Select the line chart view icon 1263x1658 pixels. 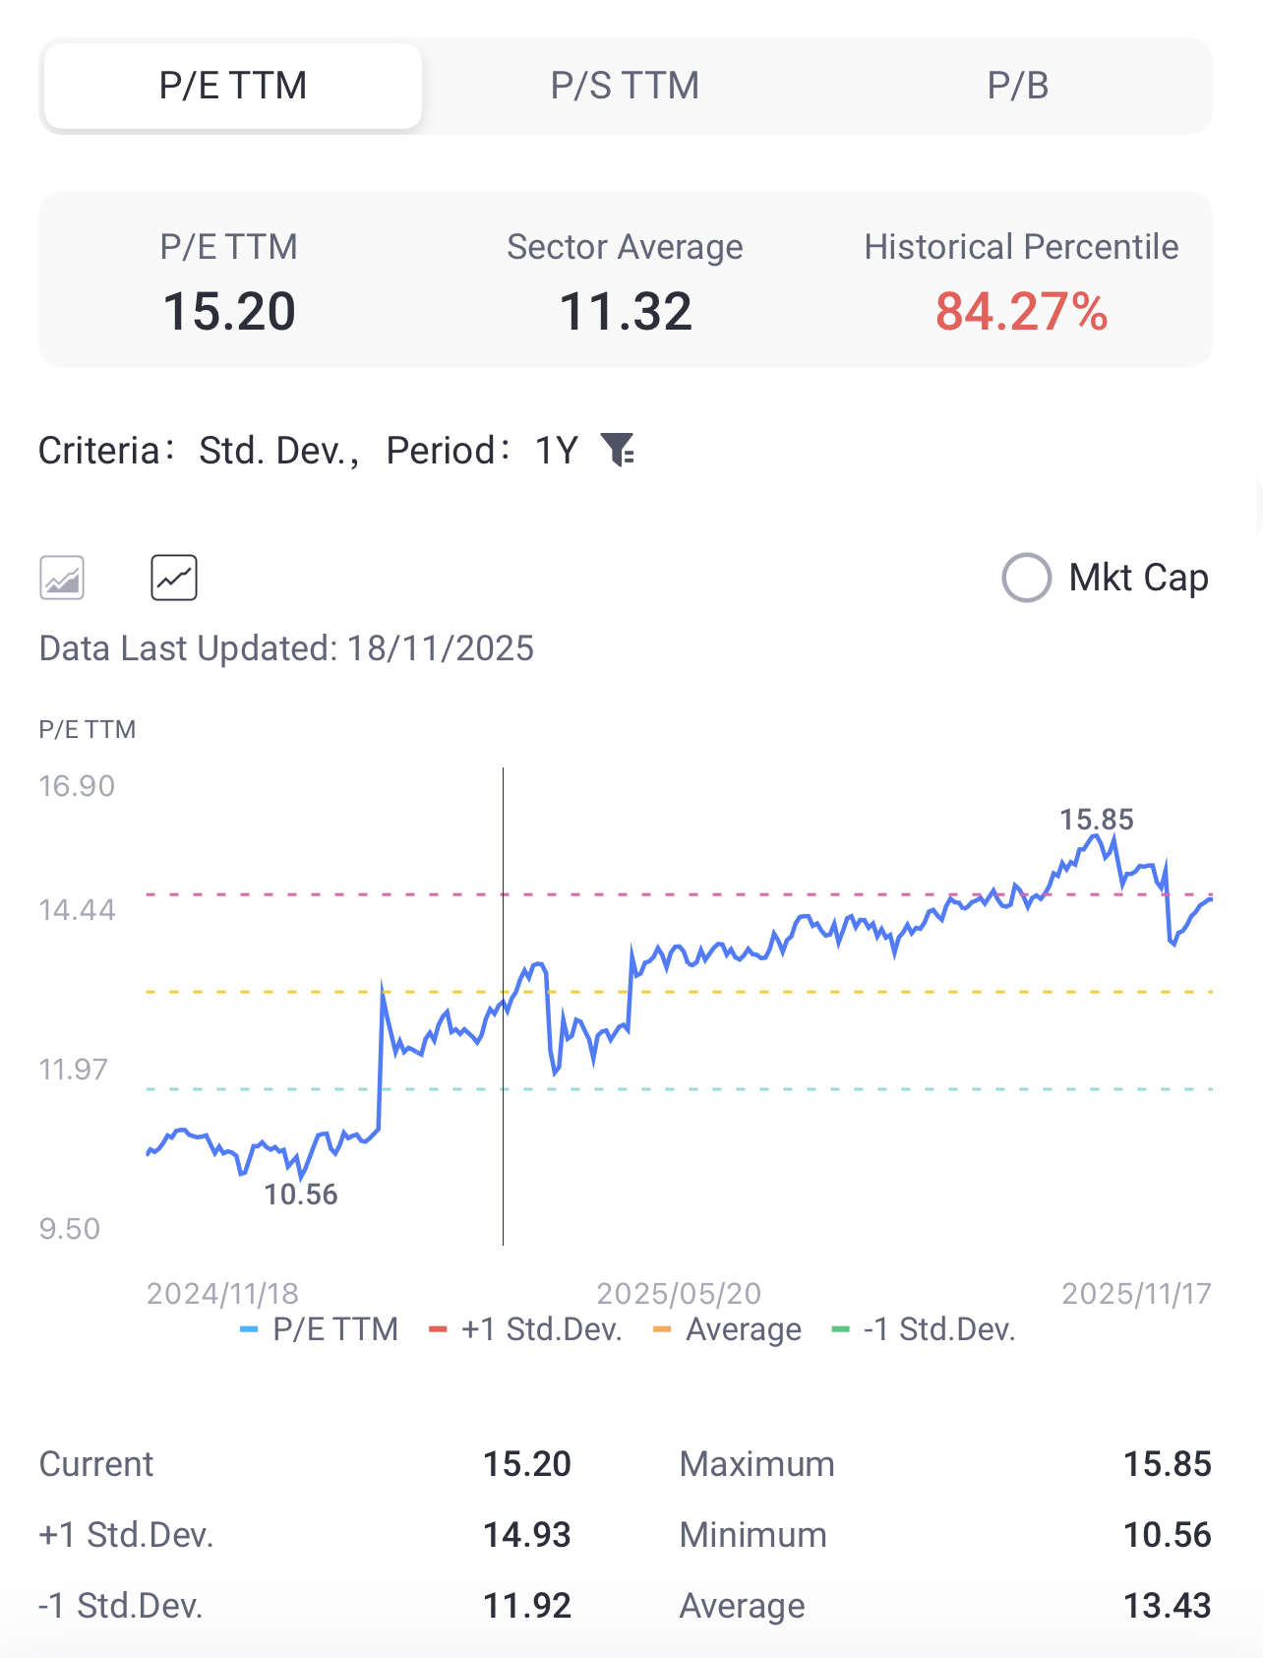(174, 578)
